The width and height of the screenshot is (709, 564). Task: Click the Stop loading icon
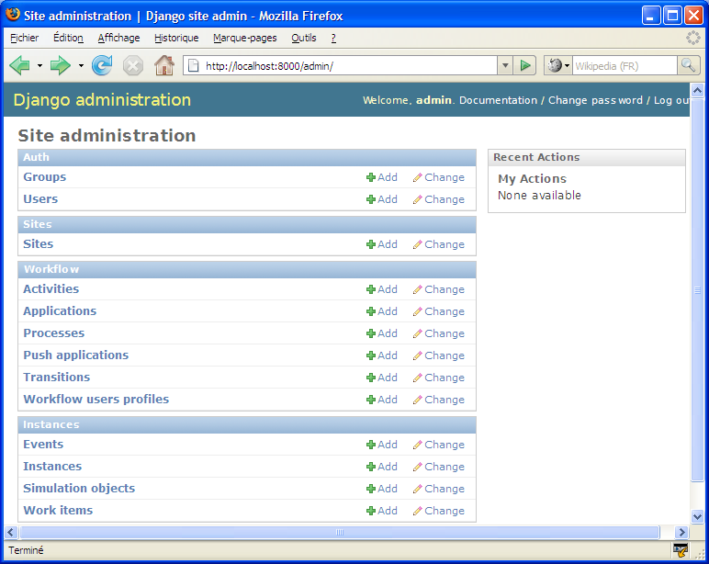[133, 66]
